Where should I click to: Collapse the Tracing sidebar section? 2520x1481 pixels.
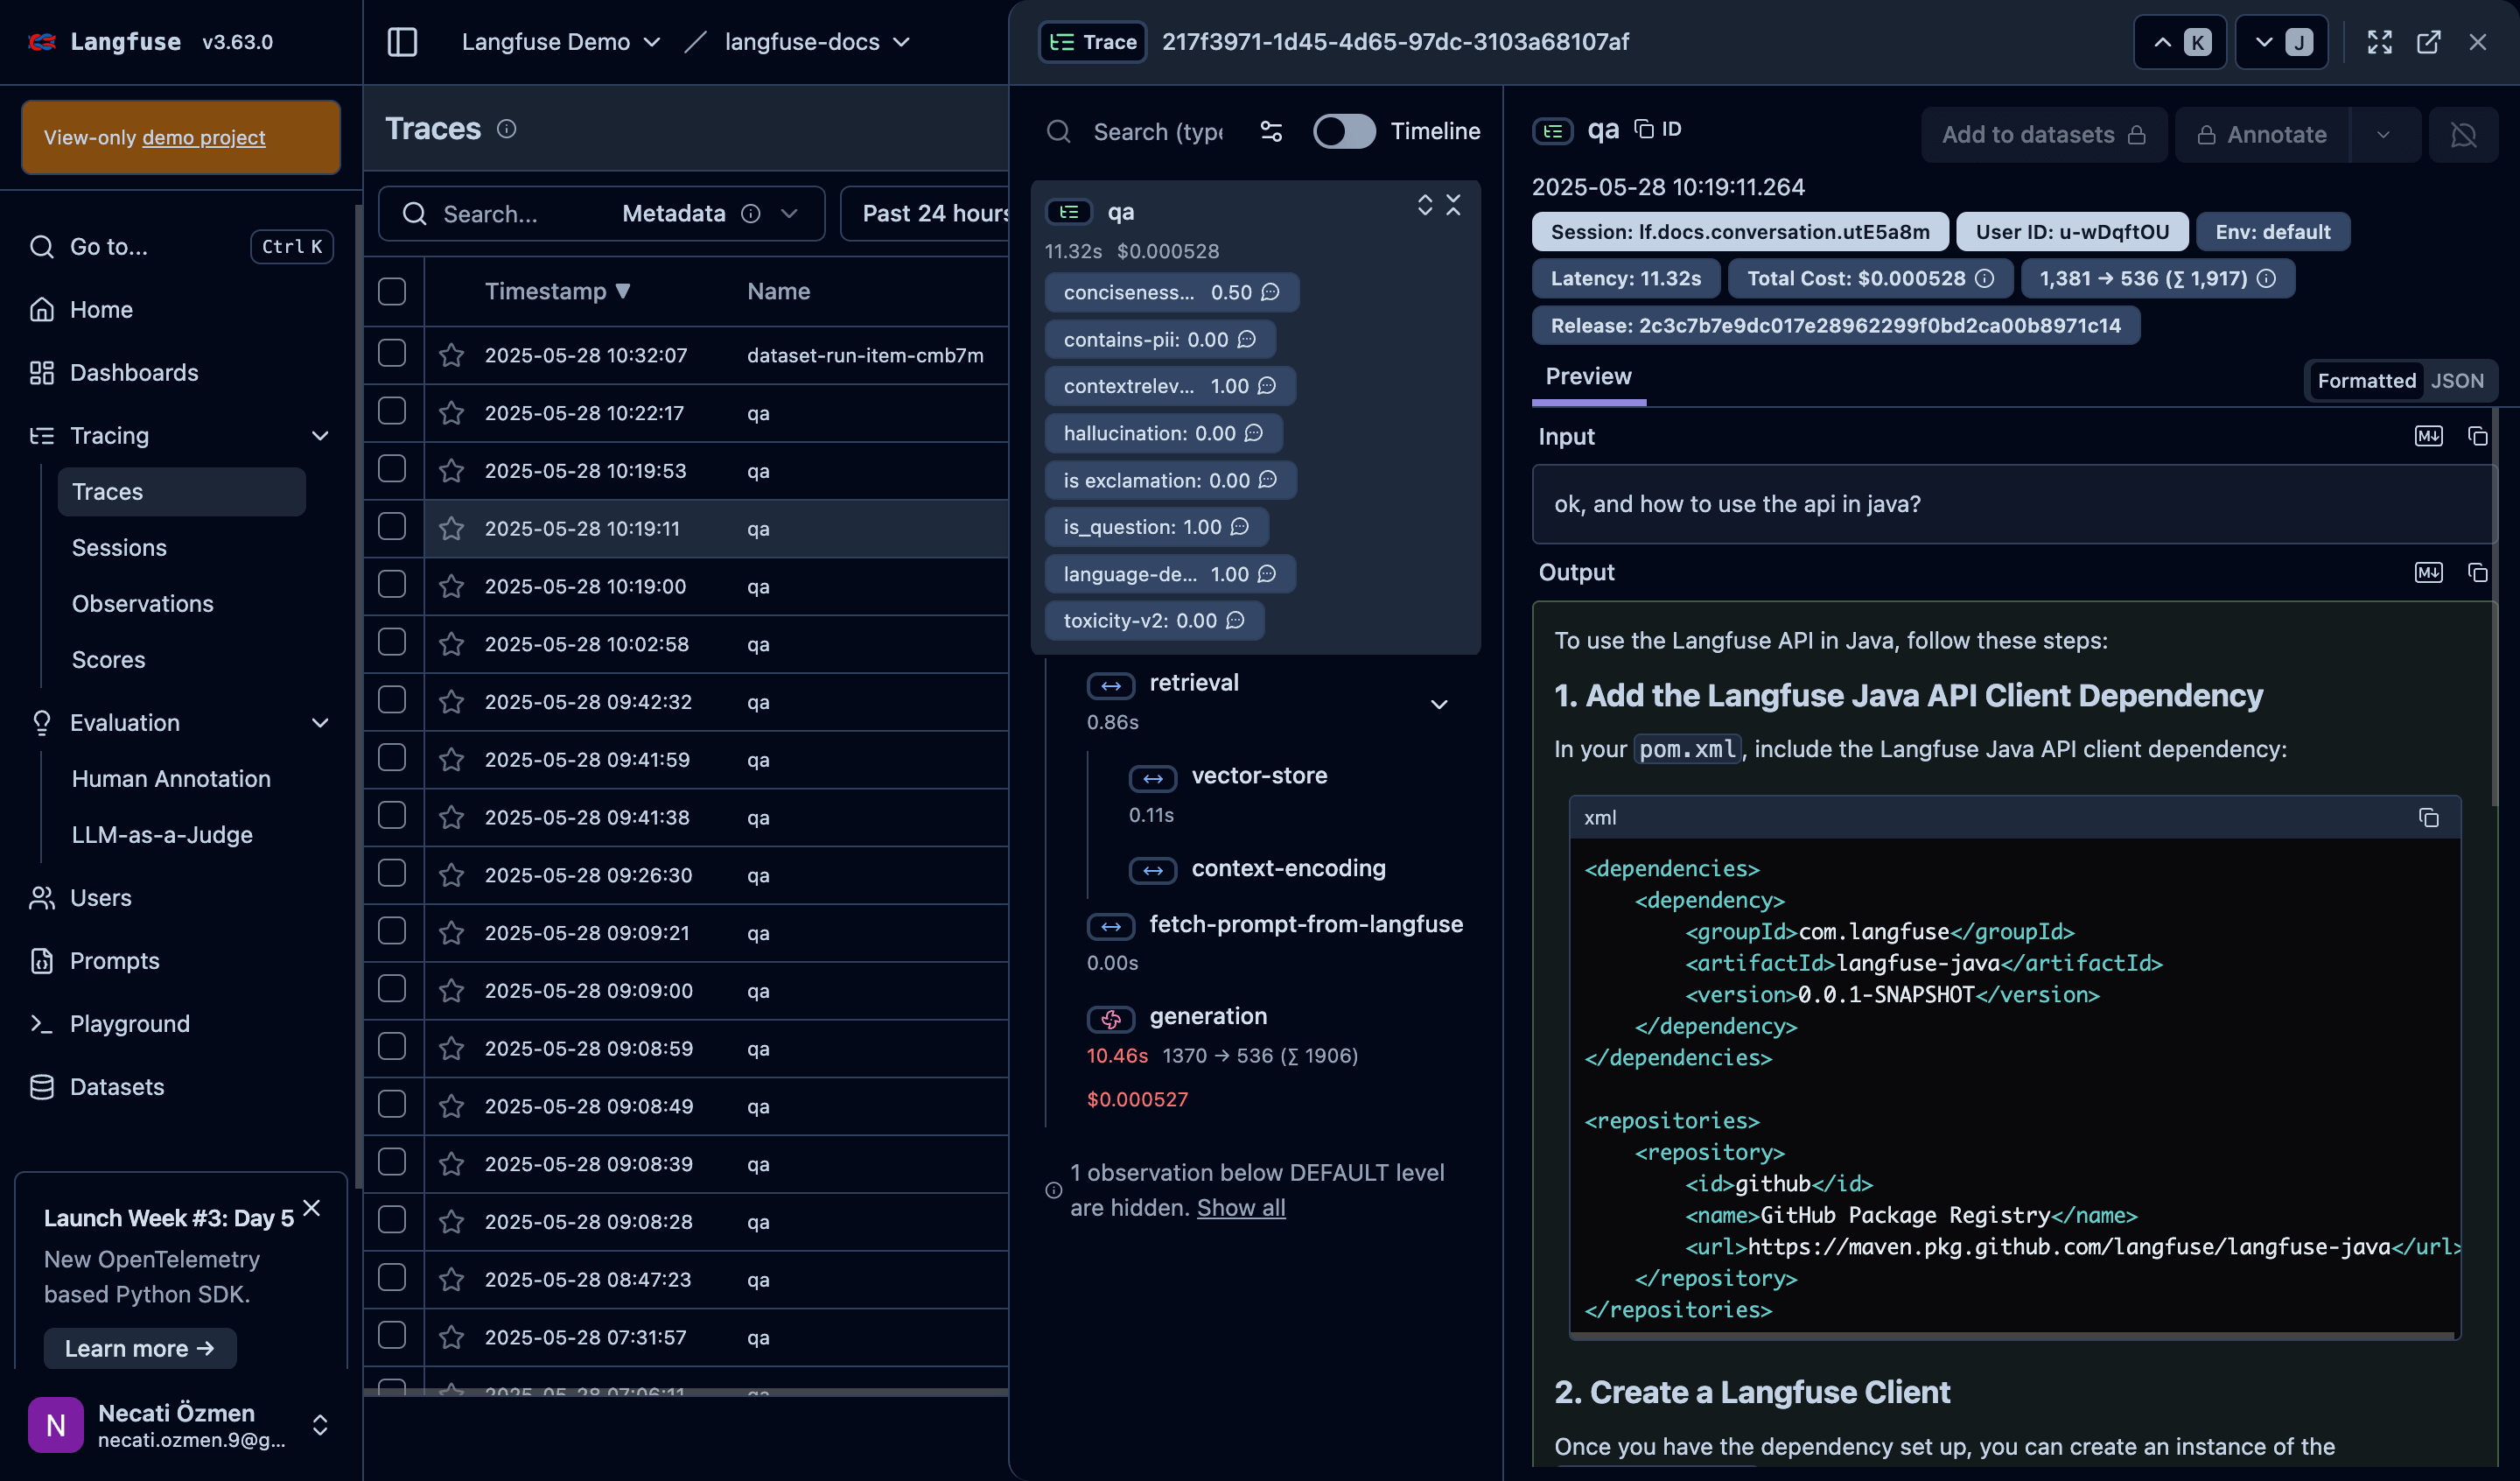click(x=320, y=435)
